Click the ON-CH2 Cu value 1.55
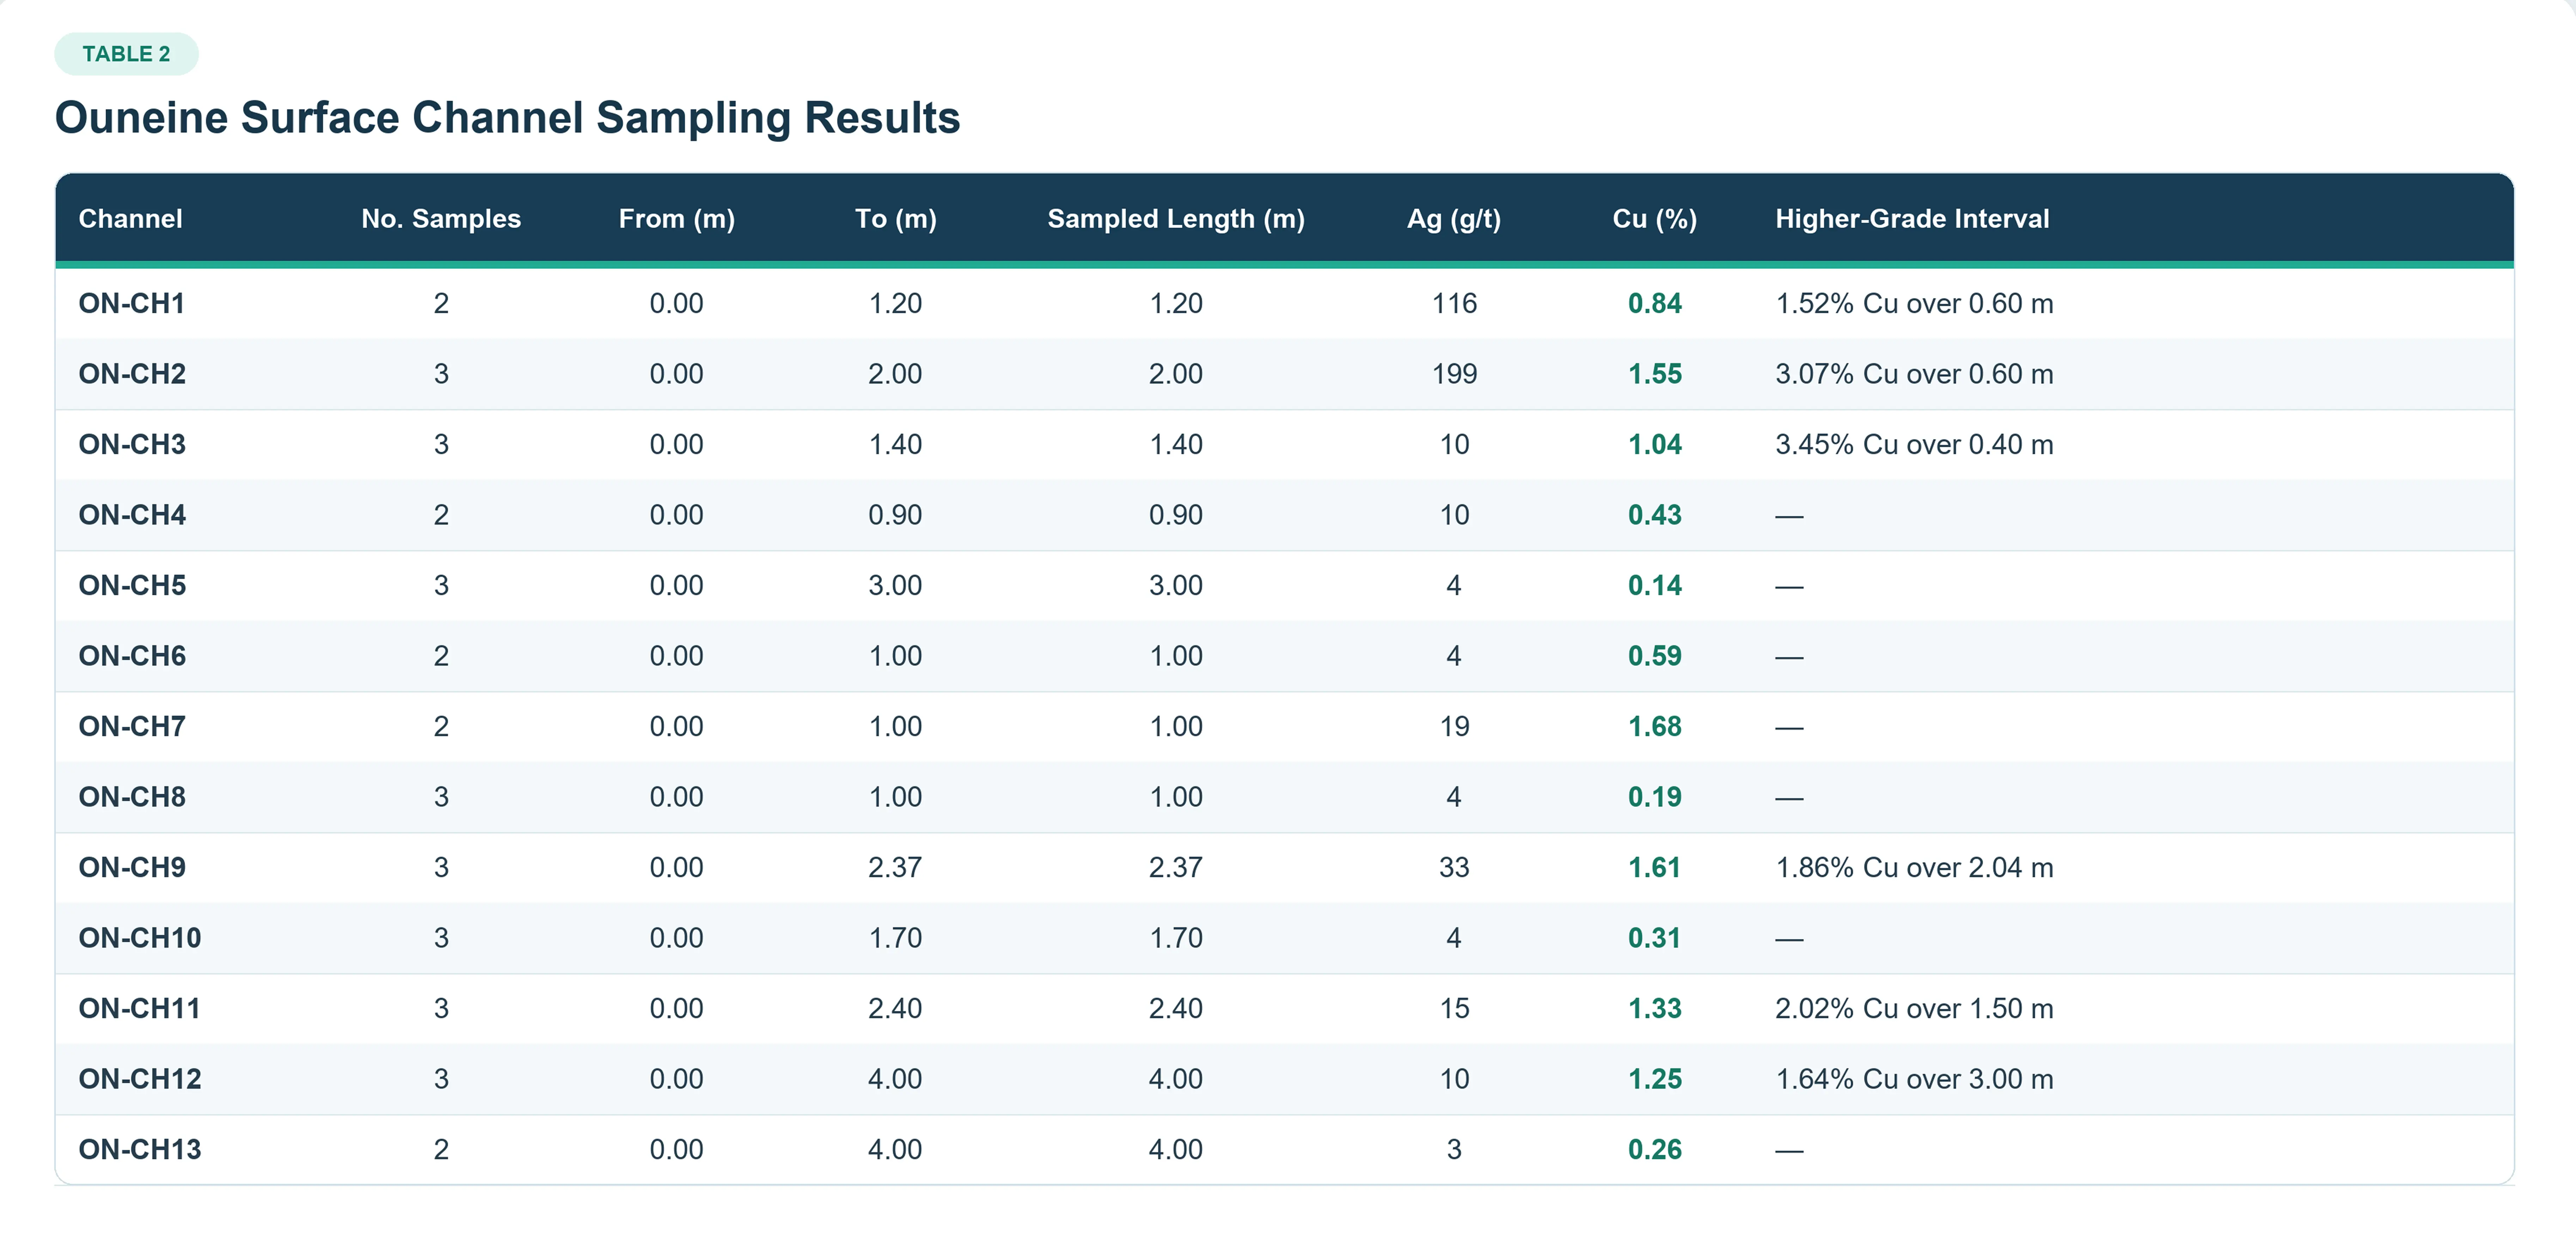Viewport: 2576px width, 1241px height. (1655, 374)
